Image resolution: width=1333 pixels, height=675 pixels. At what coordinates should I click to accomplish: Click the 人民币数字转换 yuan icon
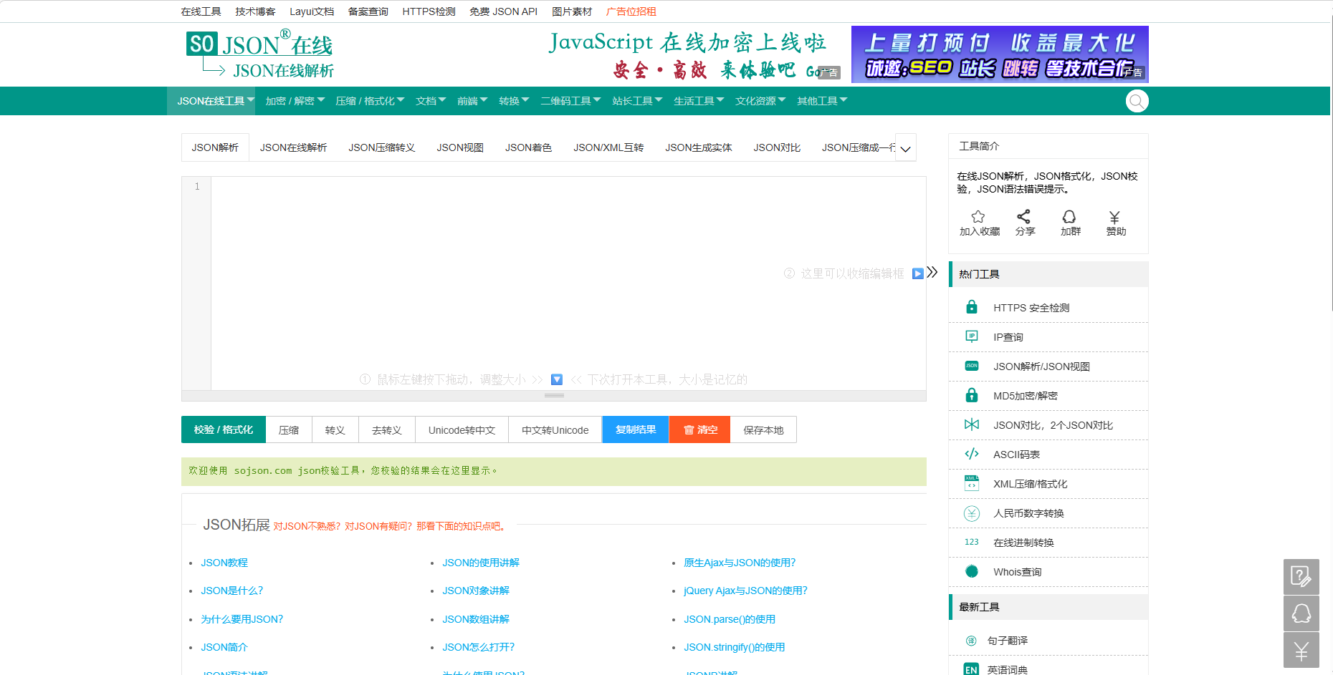971,513
